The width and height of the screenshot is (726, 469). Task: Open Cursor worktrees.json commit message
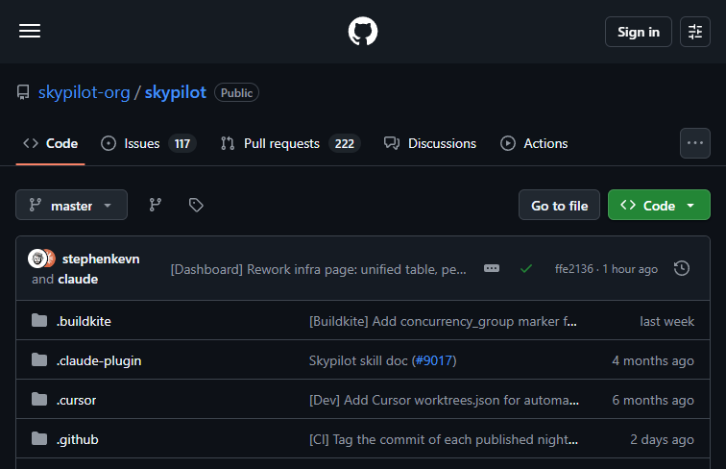444,400
